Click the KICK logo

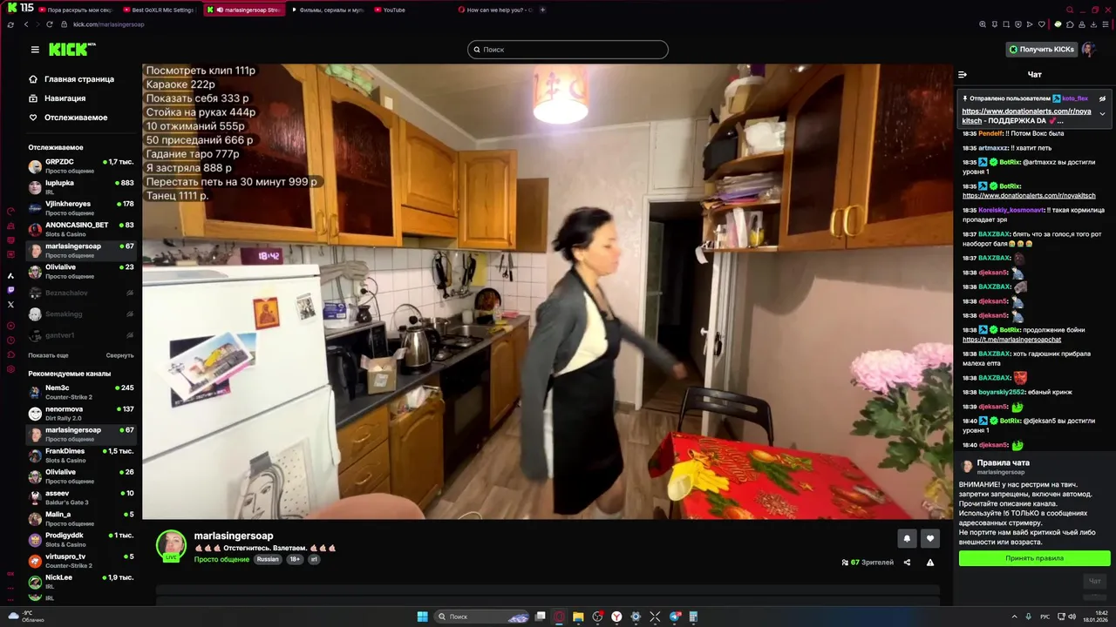72,50
